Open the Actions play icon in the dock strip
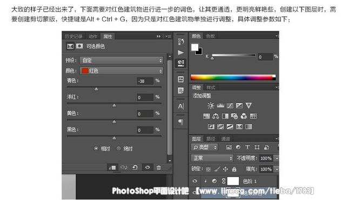Screen dimensions: 341x200 tap(180, 52)
